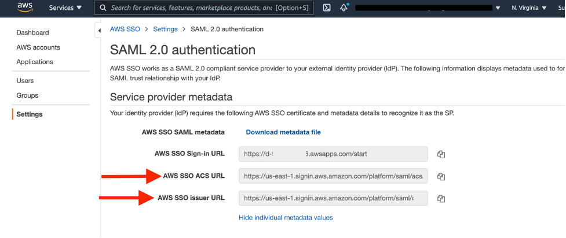Open CloudShell terminal icon

click(327, 8)
